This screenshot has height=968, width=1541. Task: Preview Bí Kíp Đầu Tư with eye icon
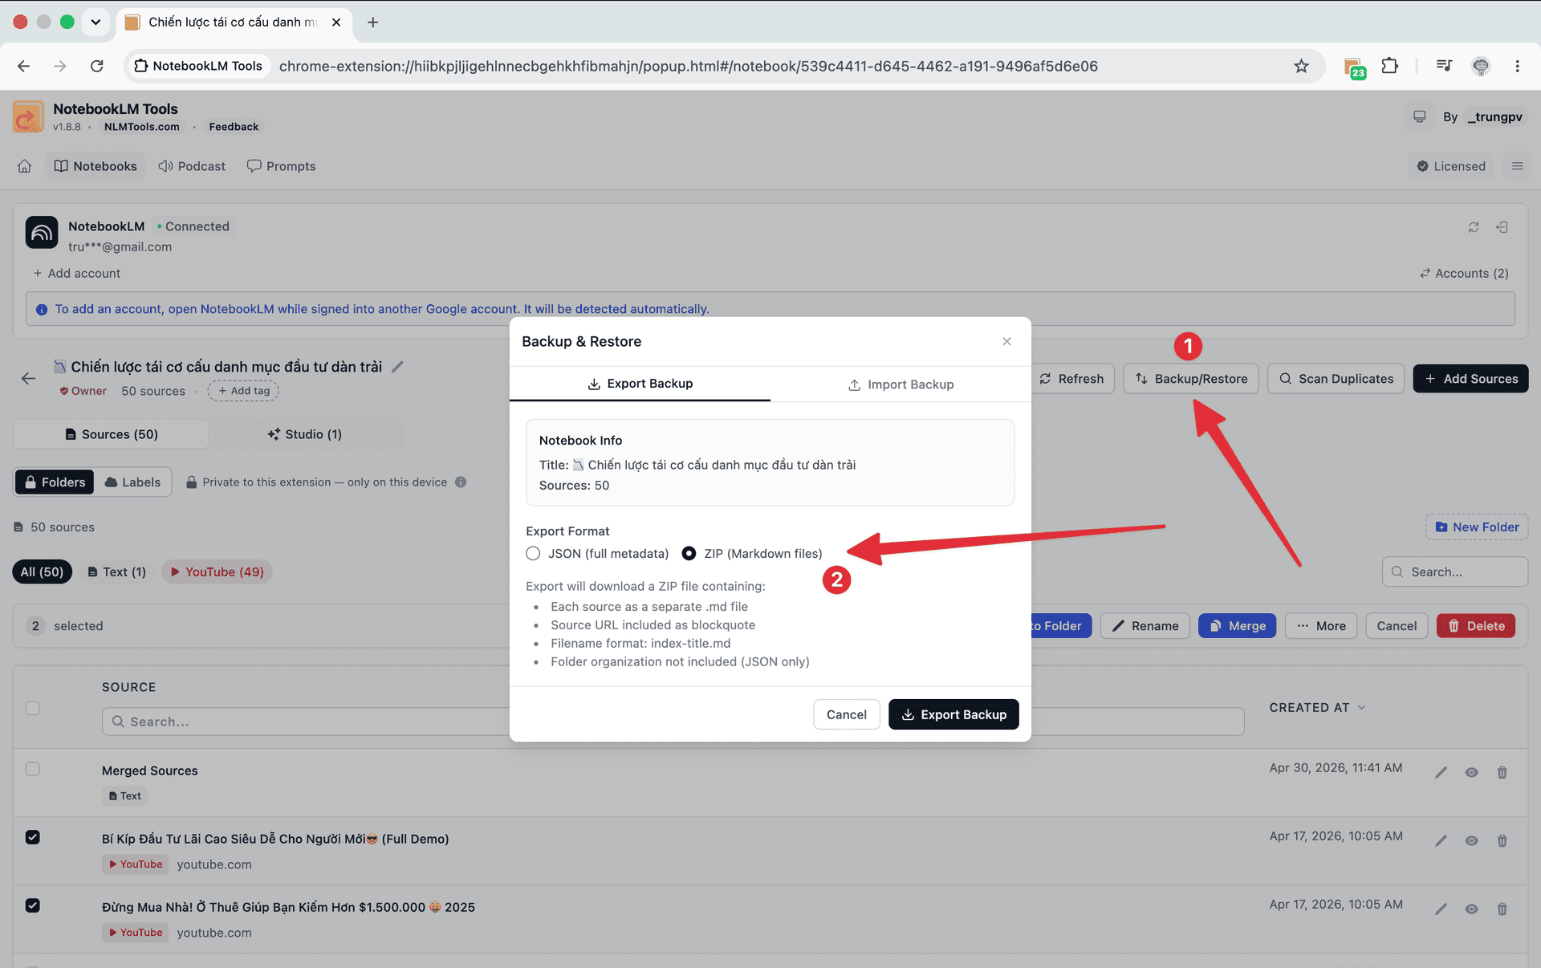[x=1471, y=840]
